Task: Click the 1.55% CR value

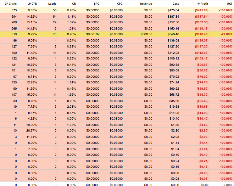Action: tap(71, 95)
